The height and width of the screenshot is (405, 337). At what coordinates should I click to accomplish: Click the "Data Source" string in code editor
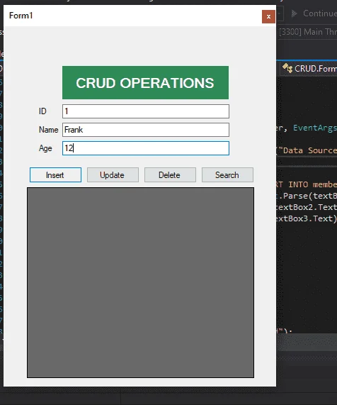tap(307, 150)
